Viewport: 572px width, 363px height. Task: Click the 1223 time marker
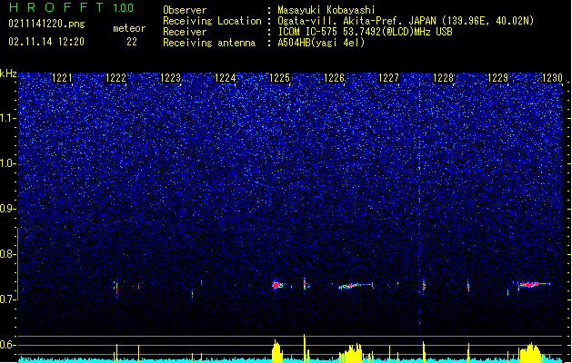click(x=170, y=78)
